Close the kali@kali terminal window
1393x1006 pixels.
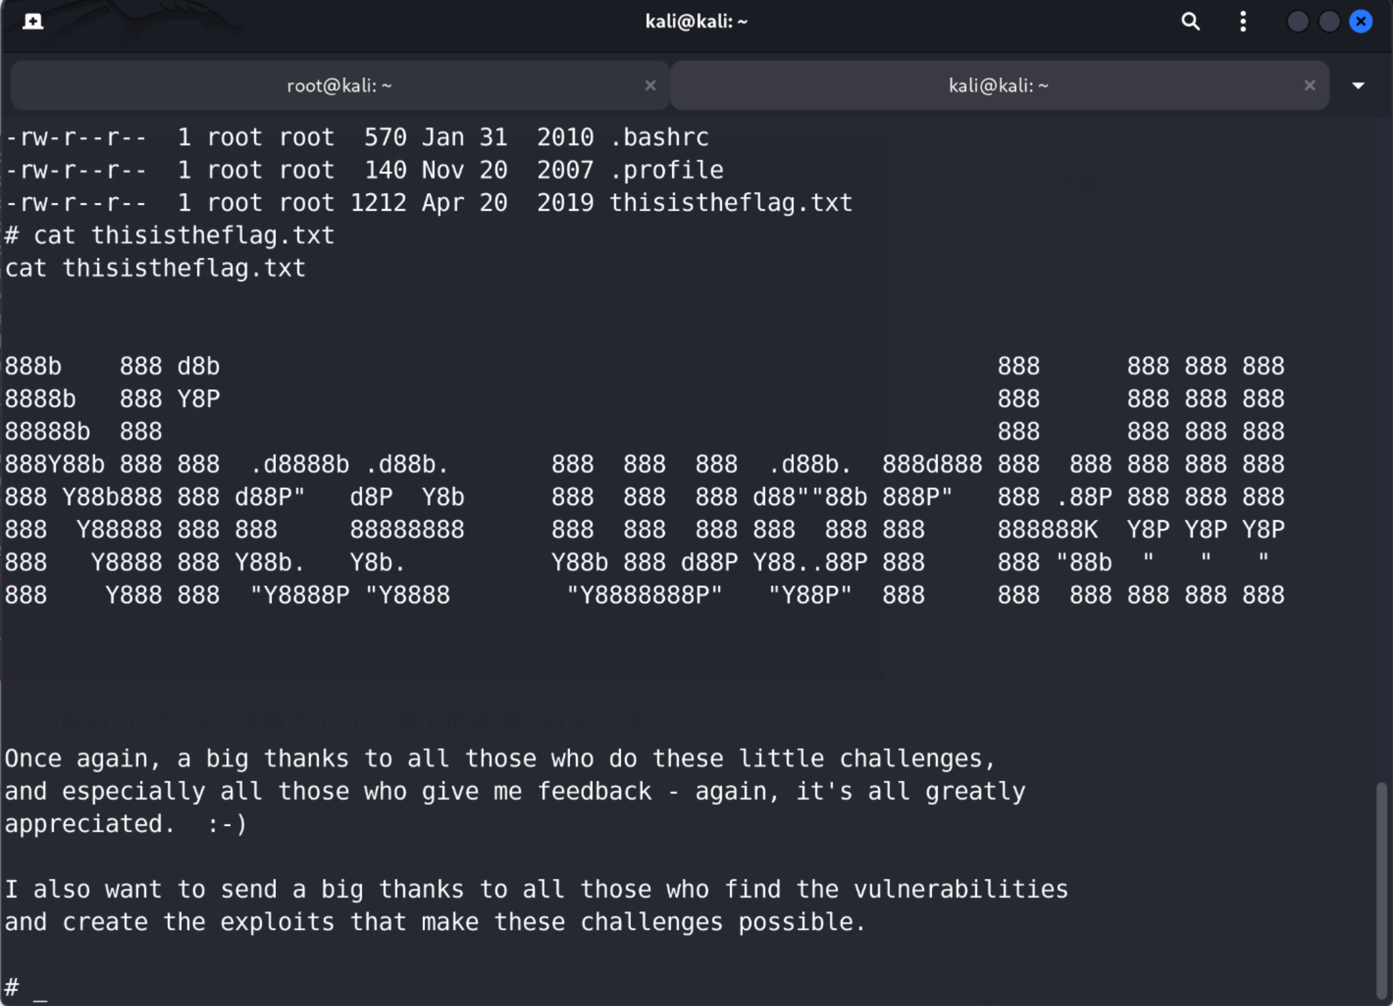point(1361,22)
